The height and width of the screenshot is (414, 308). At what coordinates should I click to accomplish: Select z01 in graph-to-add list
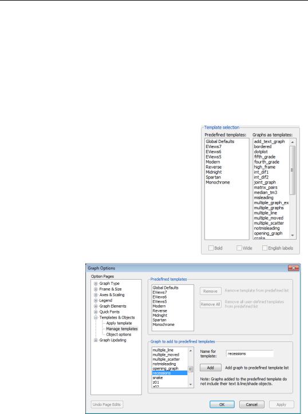coord(156,383)
